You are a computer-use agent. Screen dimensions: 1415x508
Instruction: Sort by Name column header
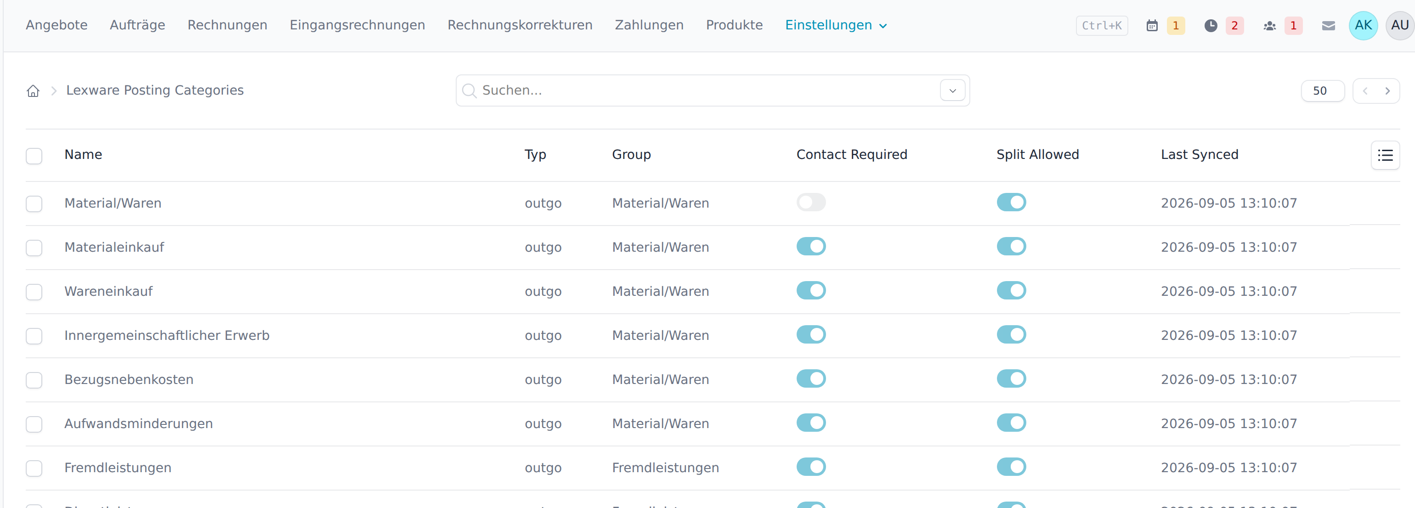pos(83,155)
